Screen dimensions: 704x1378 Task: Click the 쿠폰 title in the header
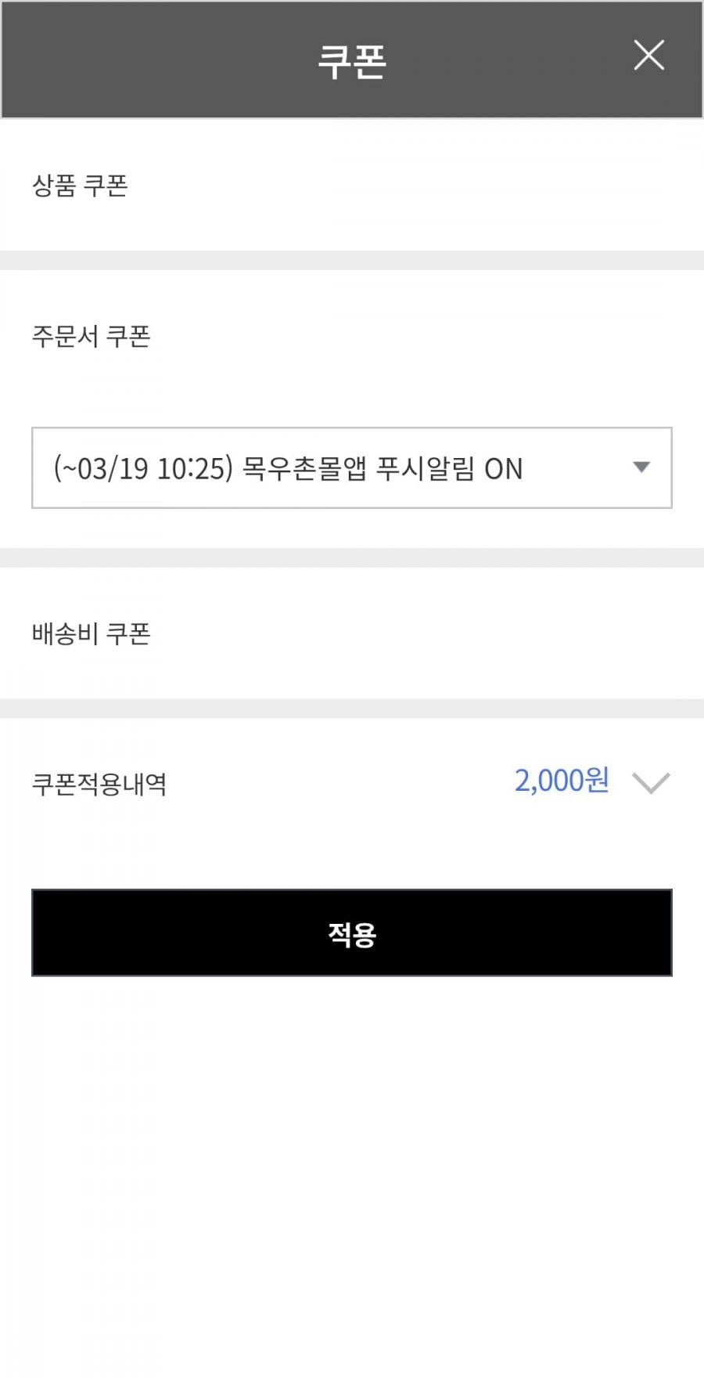pyautogui.click(x=352, y=60)
